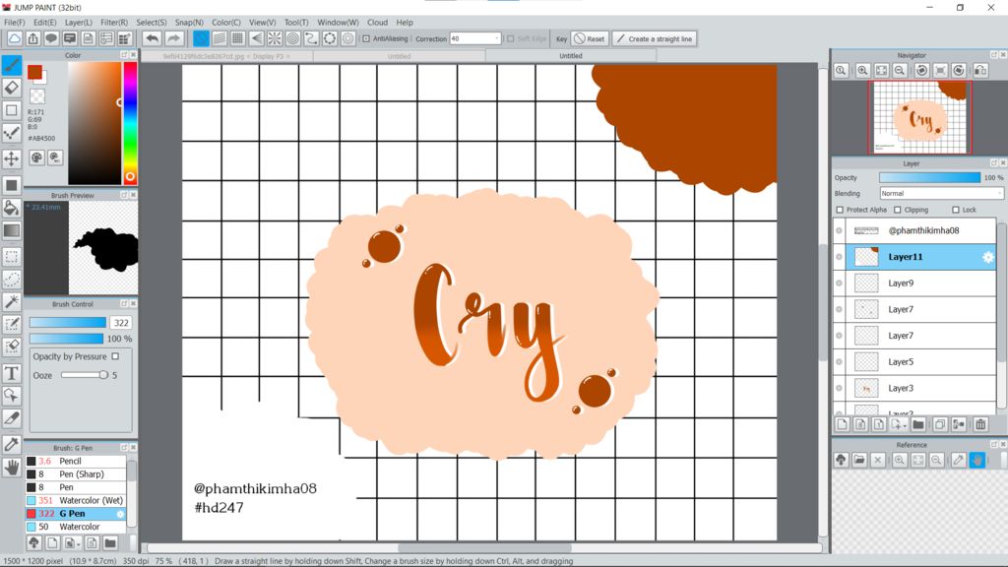Image resolution: width=1008 pixels, height=567 pixels.
Task: Click the horizontal canvas scrollbar
Action: click(x=484, y=548)
